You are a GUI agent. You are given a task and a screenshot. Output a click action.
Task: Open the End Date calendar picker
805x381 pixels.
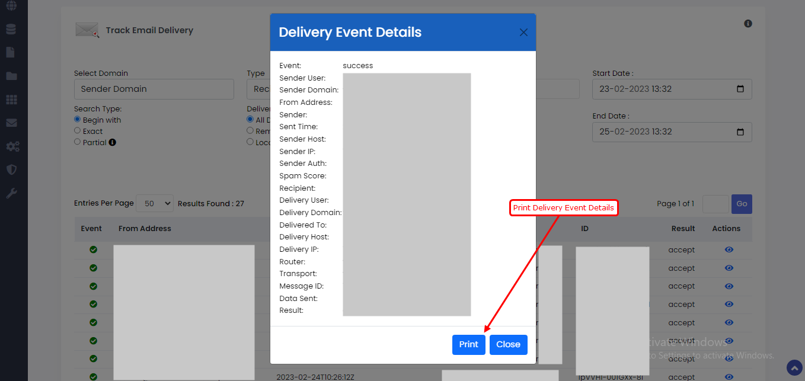740,132
